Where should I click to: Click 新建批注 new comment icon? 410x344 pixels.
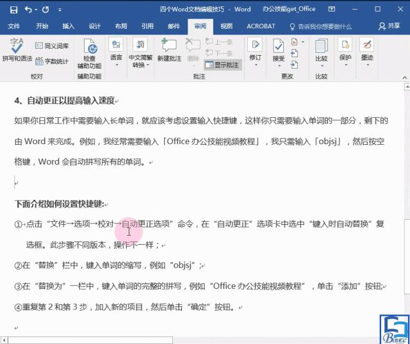point(169,50)
